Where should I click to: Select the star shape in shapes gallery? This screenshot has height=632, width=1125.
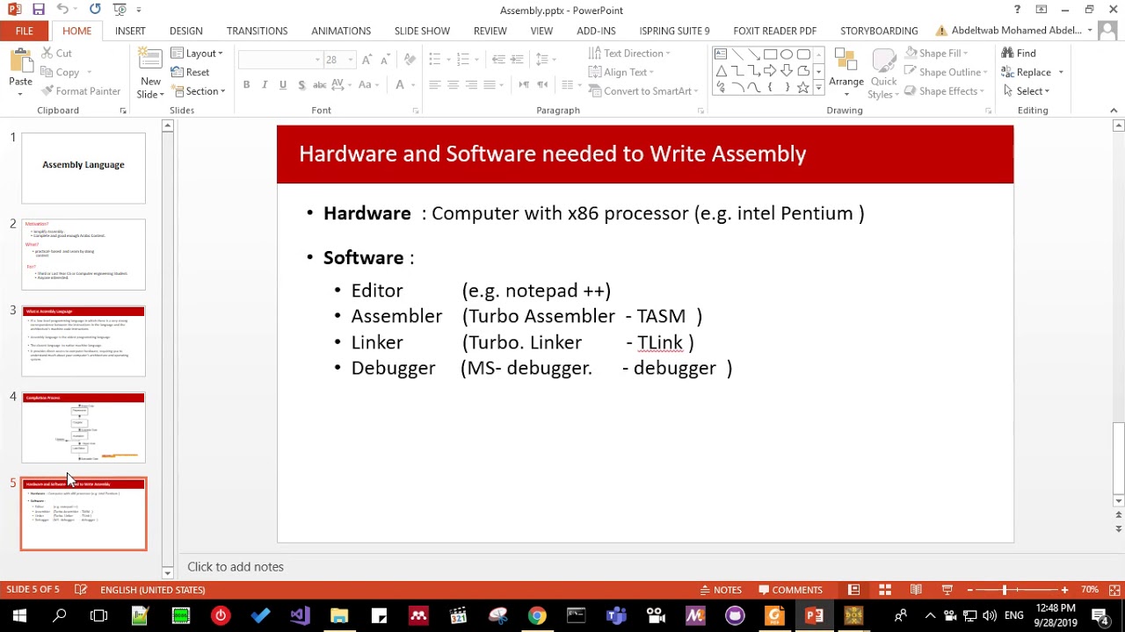802,88
